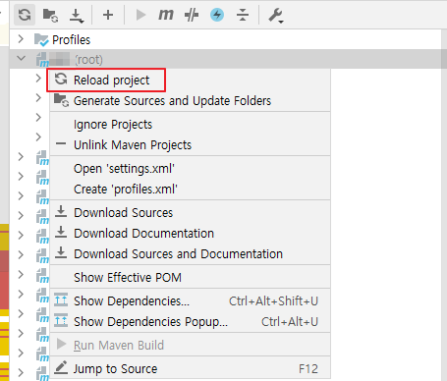Click Generate Sources and Update Folders toolbar icon
The width and height of the screenshot is (447, 381).
tap(50, 15)
